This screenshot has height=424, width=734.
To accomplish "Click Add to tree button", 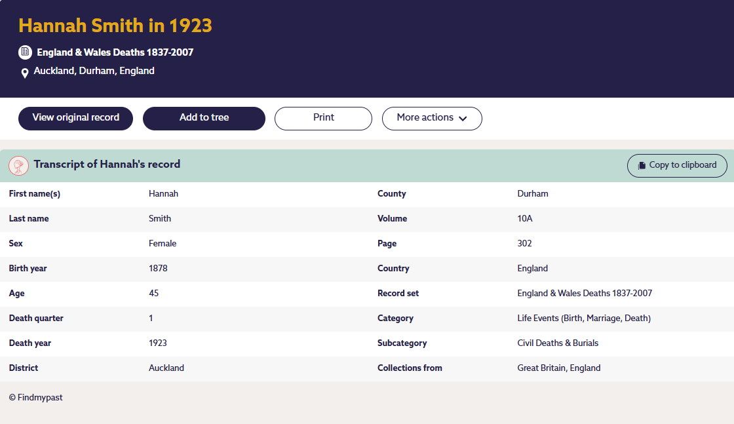I will click(204, 119).
